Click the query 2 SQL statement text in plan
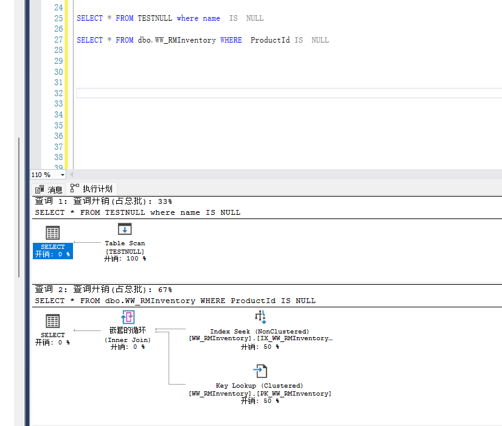This screenshot has height=426, width=502. click(175, 301)
